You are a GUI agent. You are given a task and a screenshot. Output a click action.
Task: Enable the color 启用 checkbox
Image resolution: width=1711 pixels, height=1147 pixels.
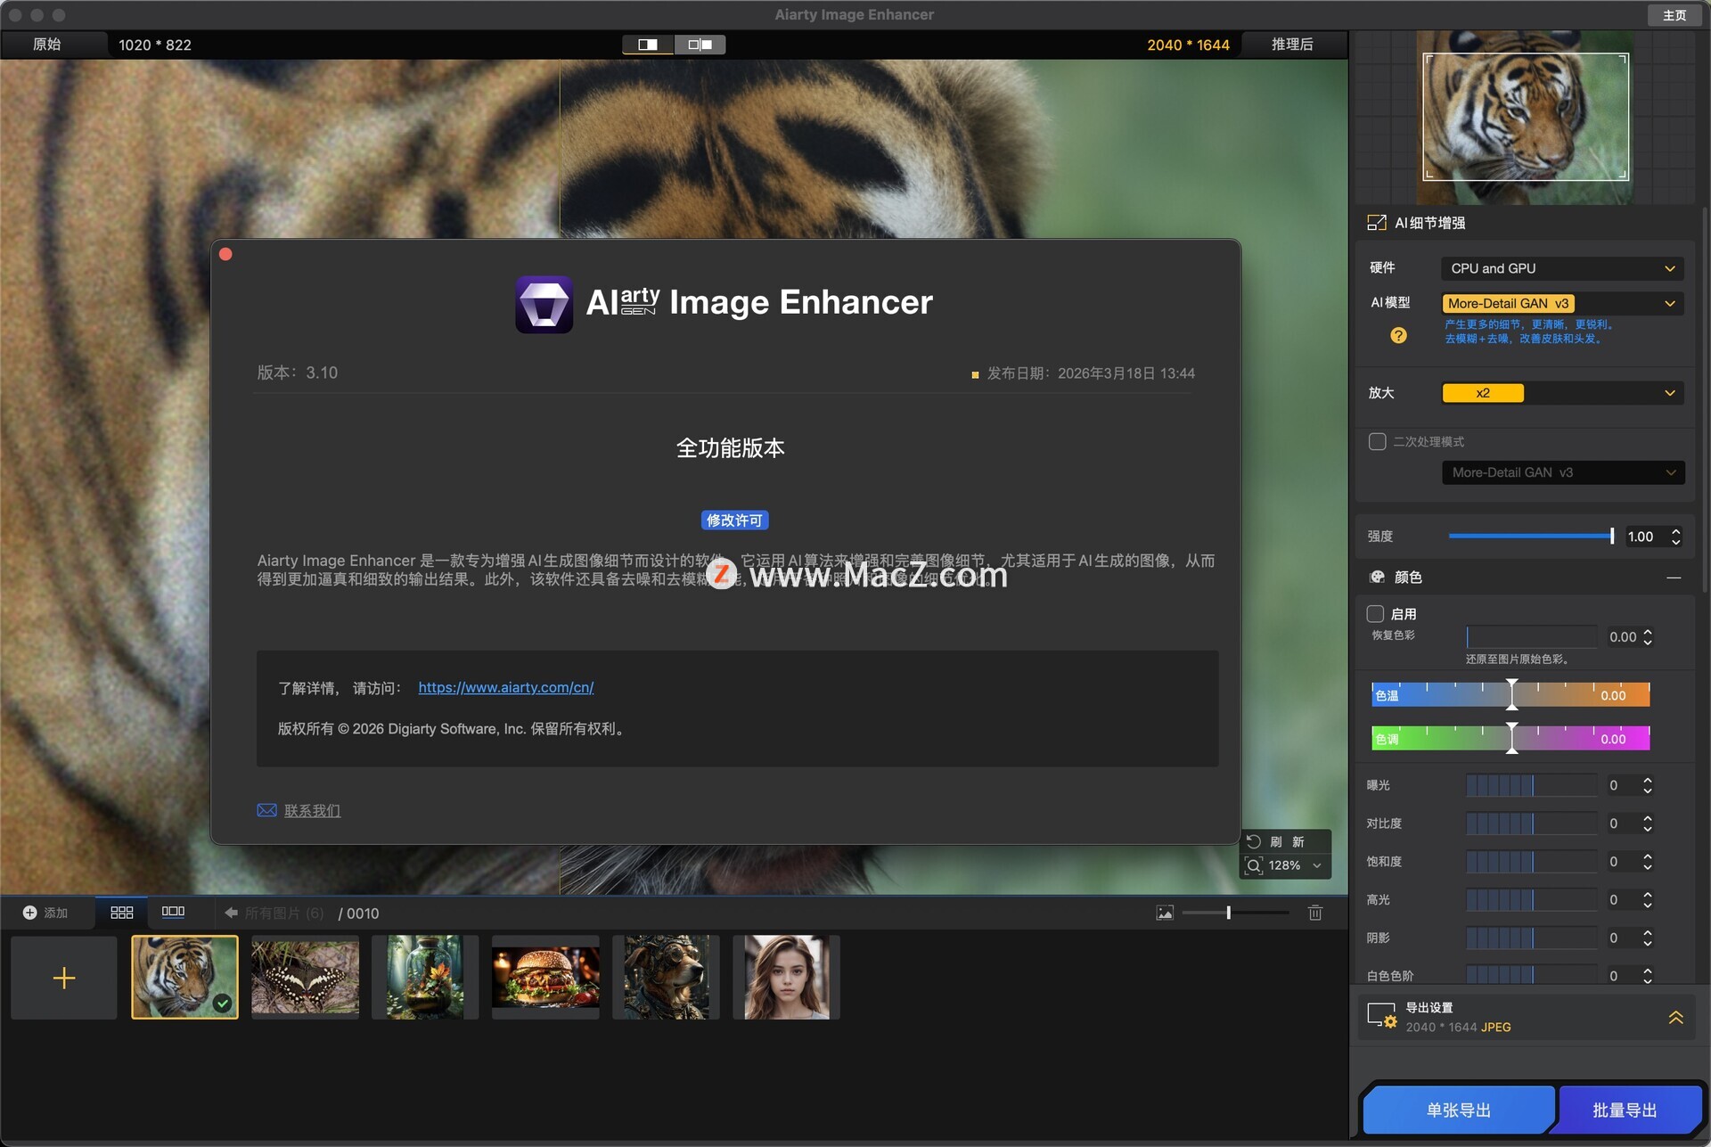pos(1375,614)
